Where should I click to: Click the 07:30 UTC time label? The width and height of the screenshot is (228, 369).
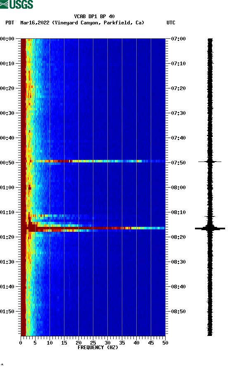178,113
